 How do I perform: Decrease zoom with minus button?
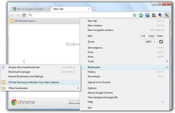pyautogui.click(x=142, y=42)
